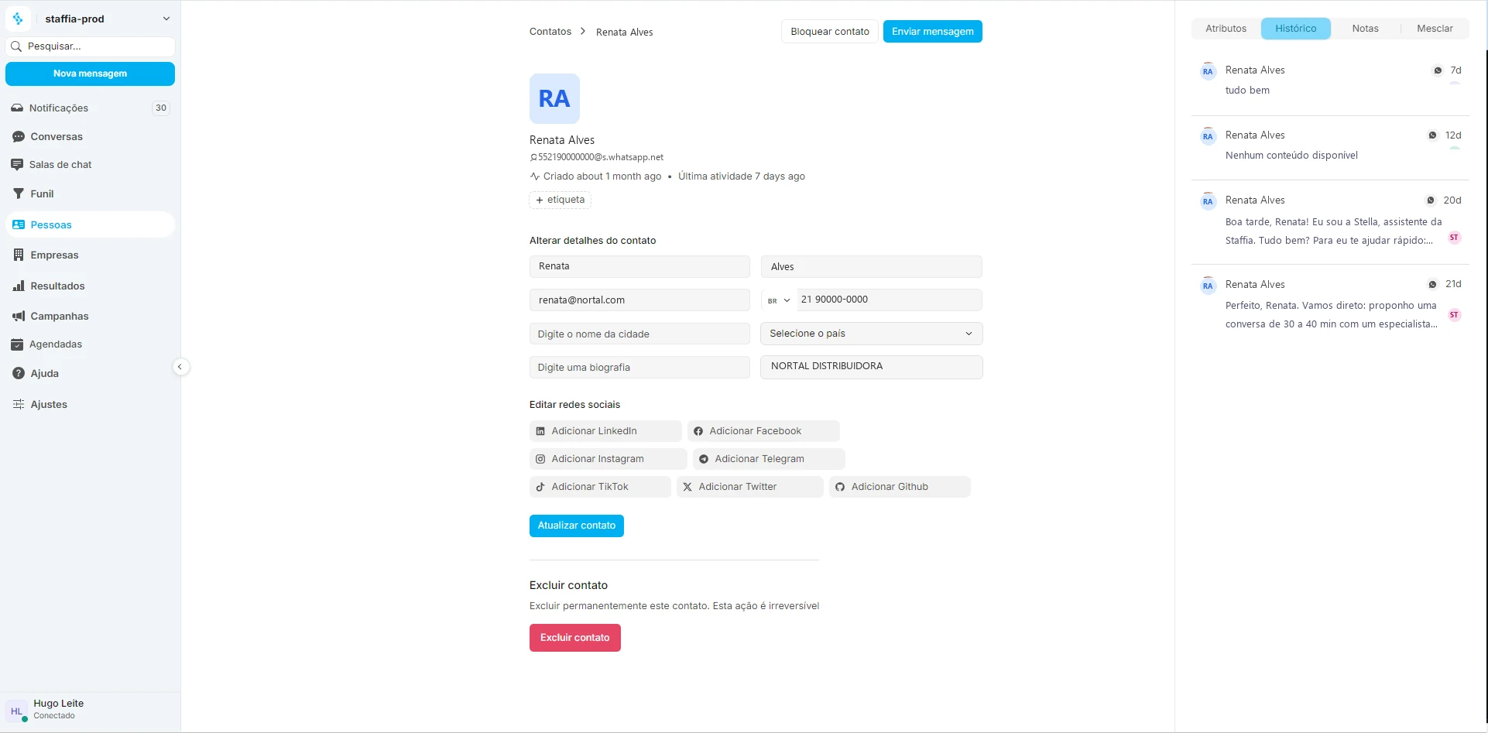The width and height of the screenshot is (1488, 733).
Task: Open Agendadas messages
Action: coord(90,344)
